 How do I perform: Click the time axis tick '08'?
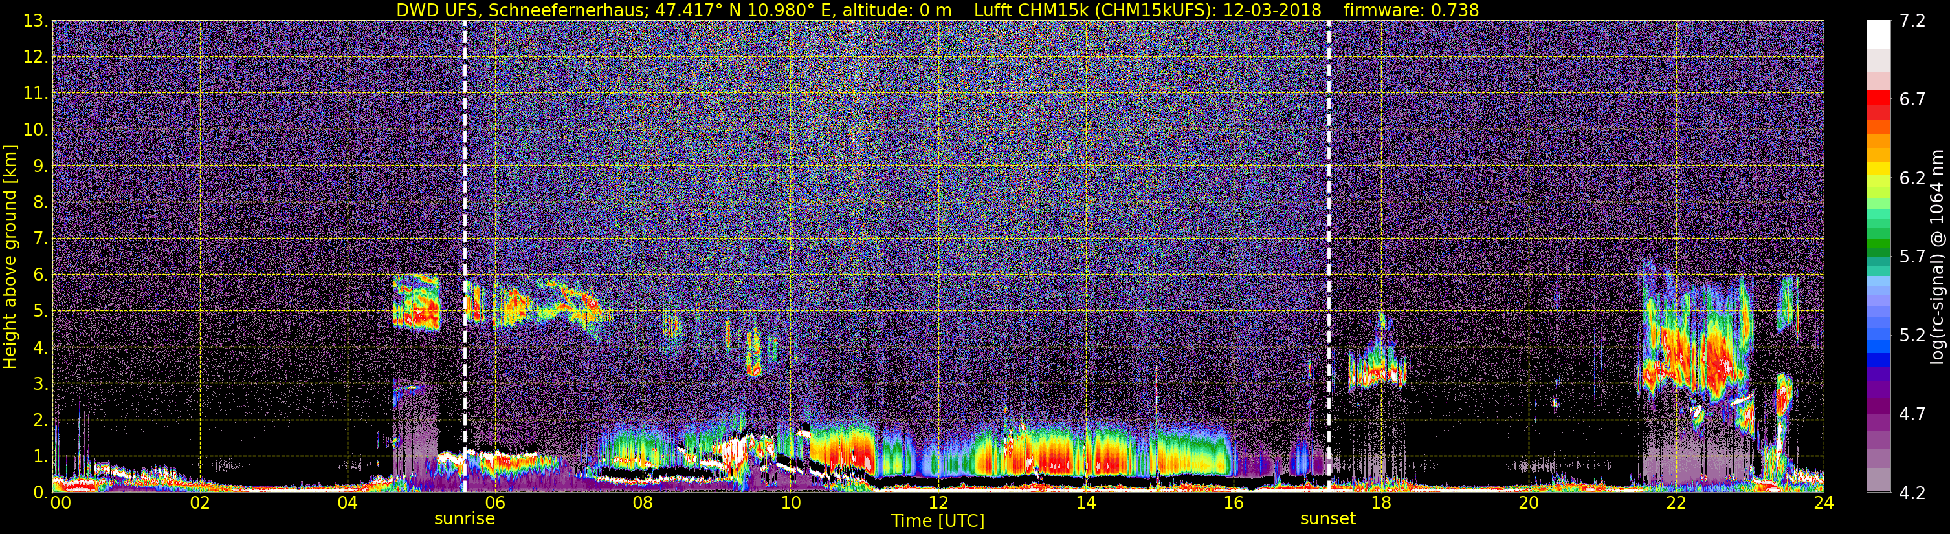click(x=643, y=503)
